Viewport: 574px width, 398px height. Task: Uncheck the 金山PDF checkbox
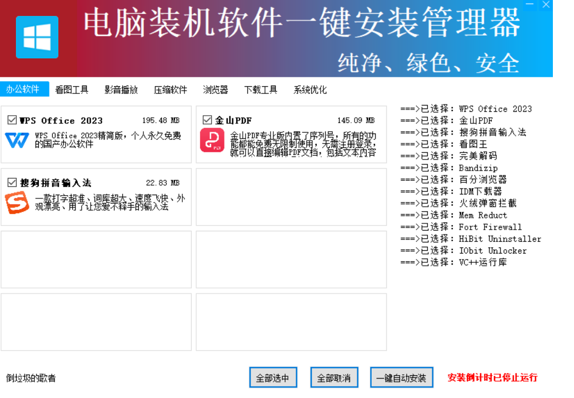[x=207, y=120]
